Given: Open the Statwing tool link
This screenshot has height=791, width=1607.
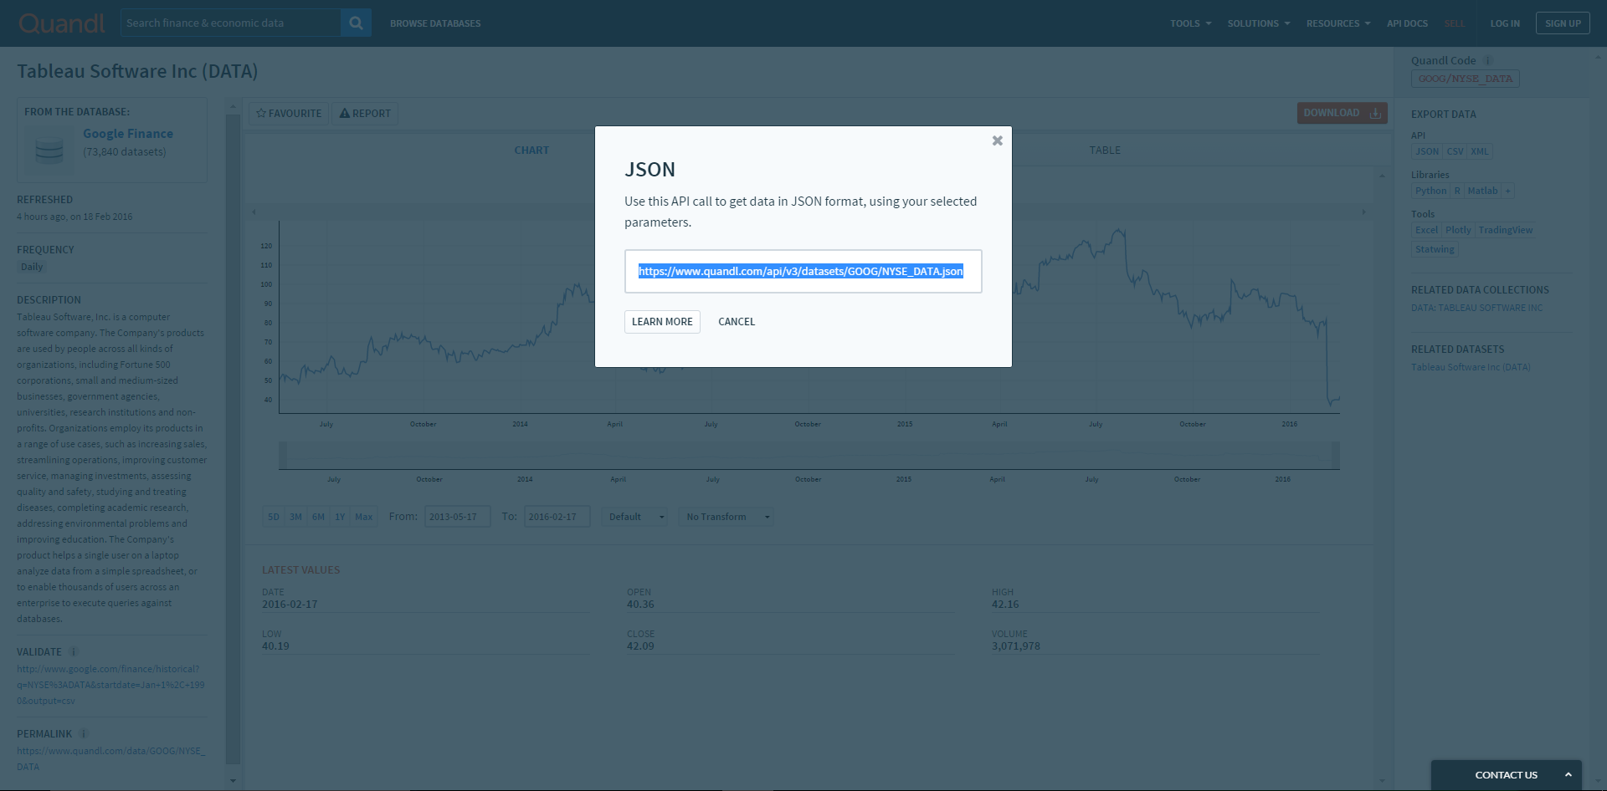Looking at the screenshot, I should tap(1435, 249).
